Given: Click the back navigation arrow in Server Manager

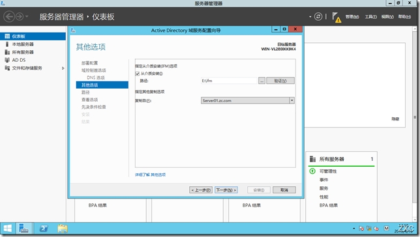Looking at the screenshot, I should 9,16.
